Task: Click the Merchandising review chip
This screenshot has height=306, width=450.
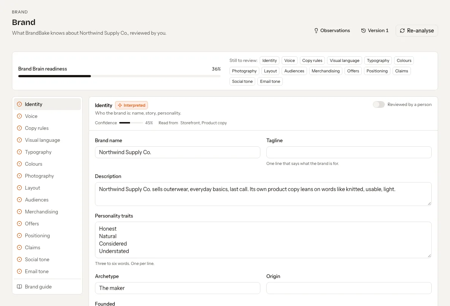Action: tap(326, 71)
